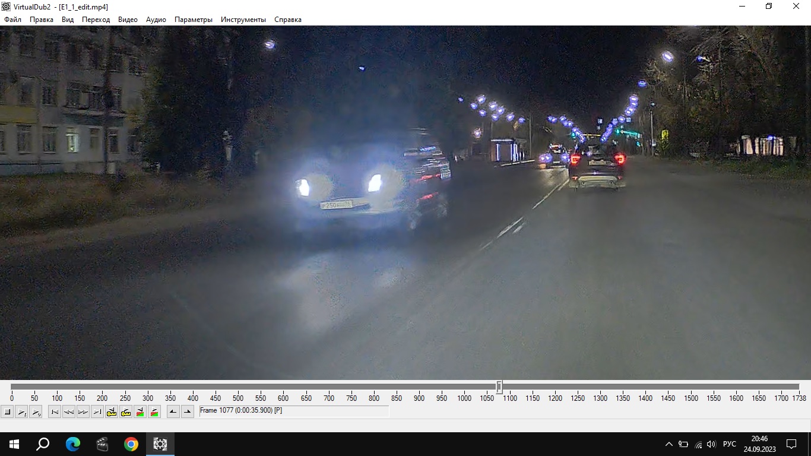Click the previous scene search icon
The height and width of the screenshot is (456, 811).
click(140, 411)
